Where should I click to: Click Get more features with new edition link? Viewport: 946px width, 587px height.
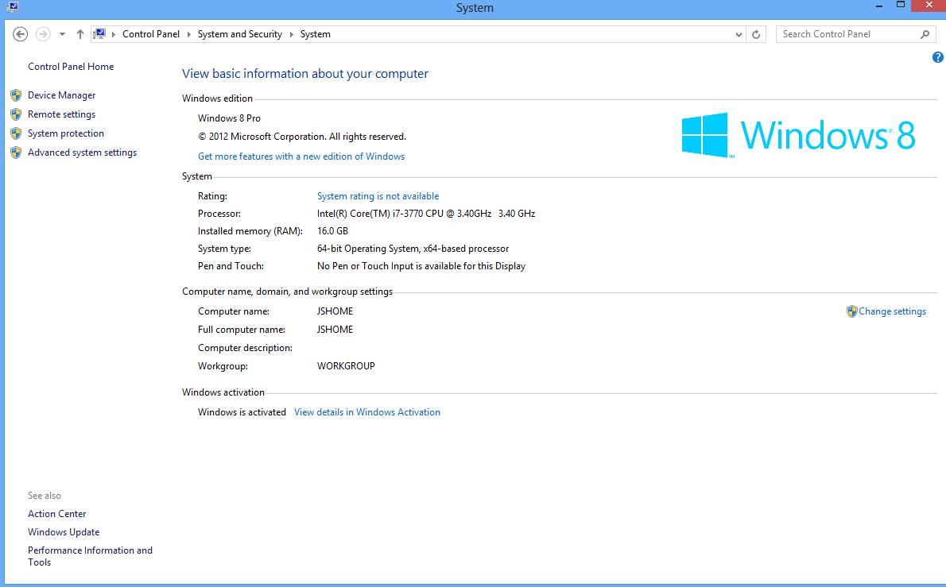[301, 156]
